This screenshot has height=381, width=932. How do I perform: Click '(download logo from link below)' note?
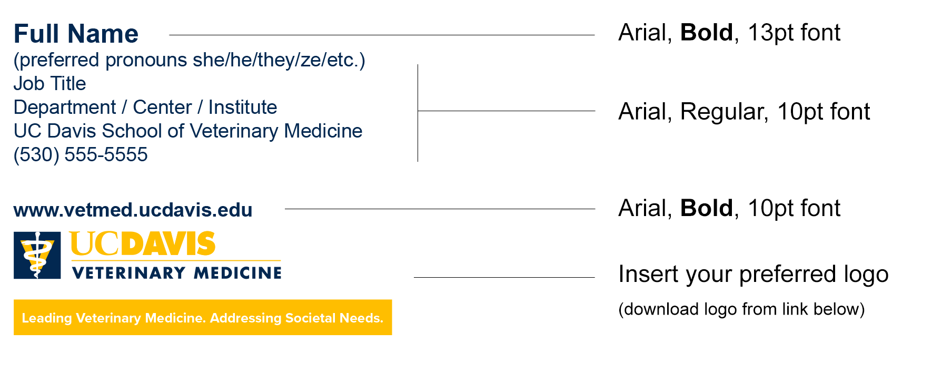[741, 309]
